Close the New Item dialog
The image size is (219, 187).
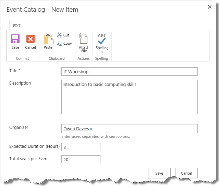(x=210, y=7)
